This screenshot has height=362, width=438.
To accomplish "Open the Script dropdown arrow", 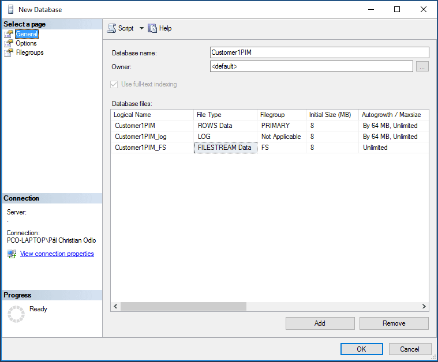I will 141,28.
